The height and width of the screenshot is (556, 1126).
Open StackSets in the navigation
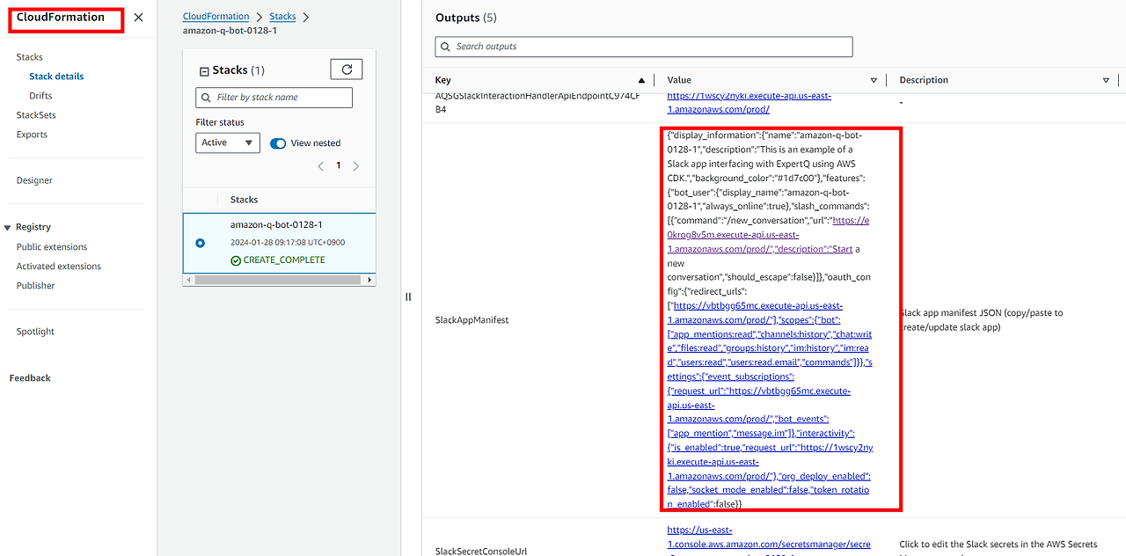36,115
